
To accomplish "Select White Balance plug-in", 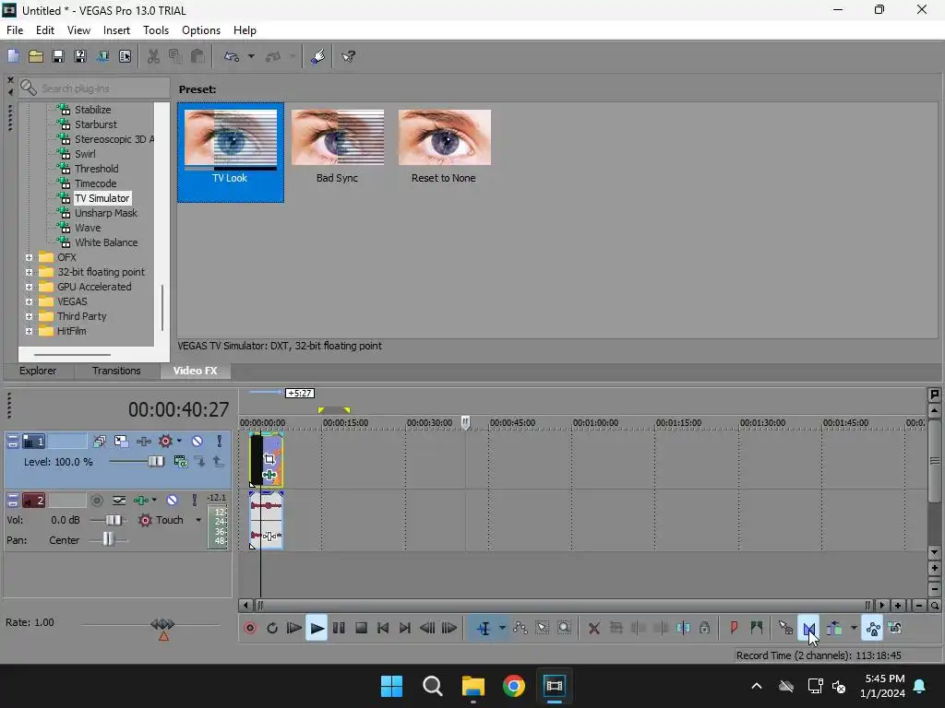I will 106,242.
